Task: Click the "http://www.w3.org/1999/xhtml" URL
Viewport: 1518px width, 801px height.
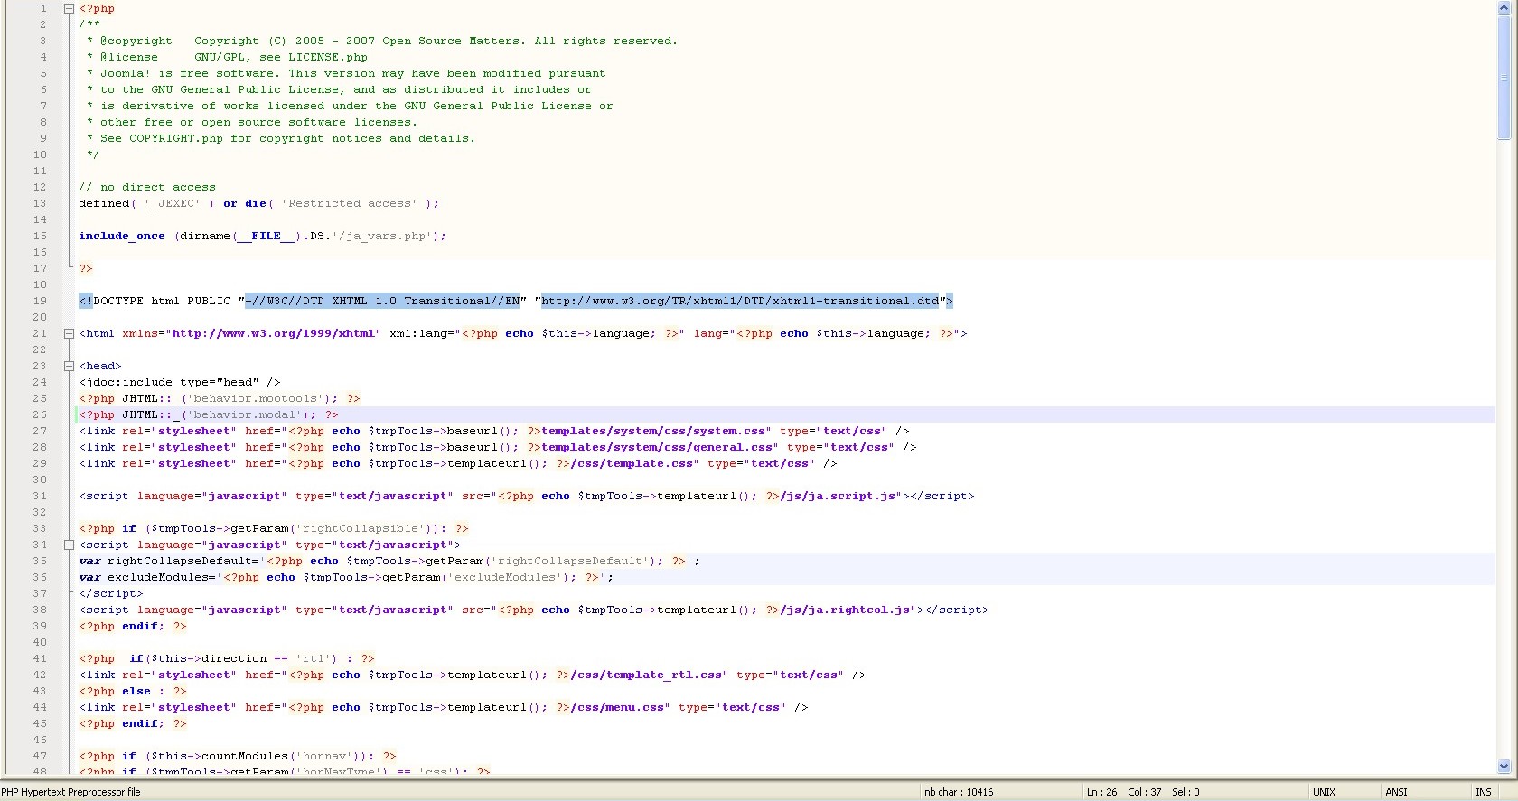Action: click(x=274, y=333)
